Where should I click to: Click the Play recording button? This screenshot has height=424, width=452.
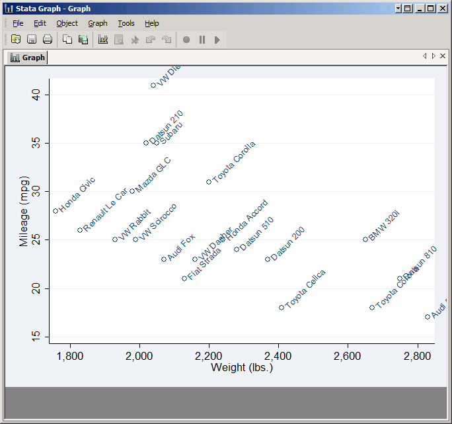217,40
